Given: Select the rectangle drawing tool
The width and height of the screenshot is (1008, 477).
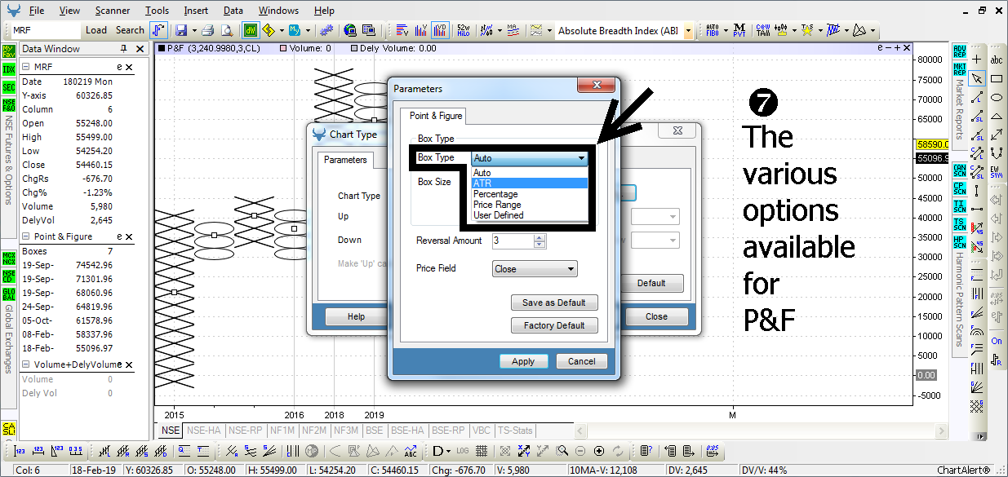Looking at the screenshot, I should [997, 78].
